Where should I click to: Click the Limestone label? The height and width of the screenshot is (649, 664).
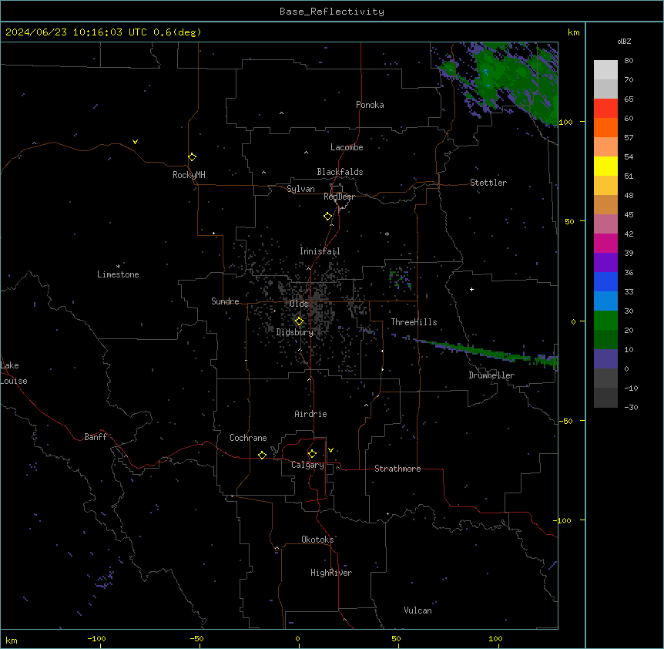tap(118, 274)
